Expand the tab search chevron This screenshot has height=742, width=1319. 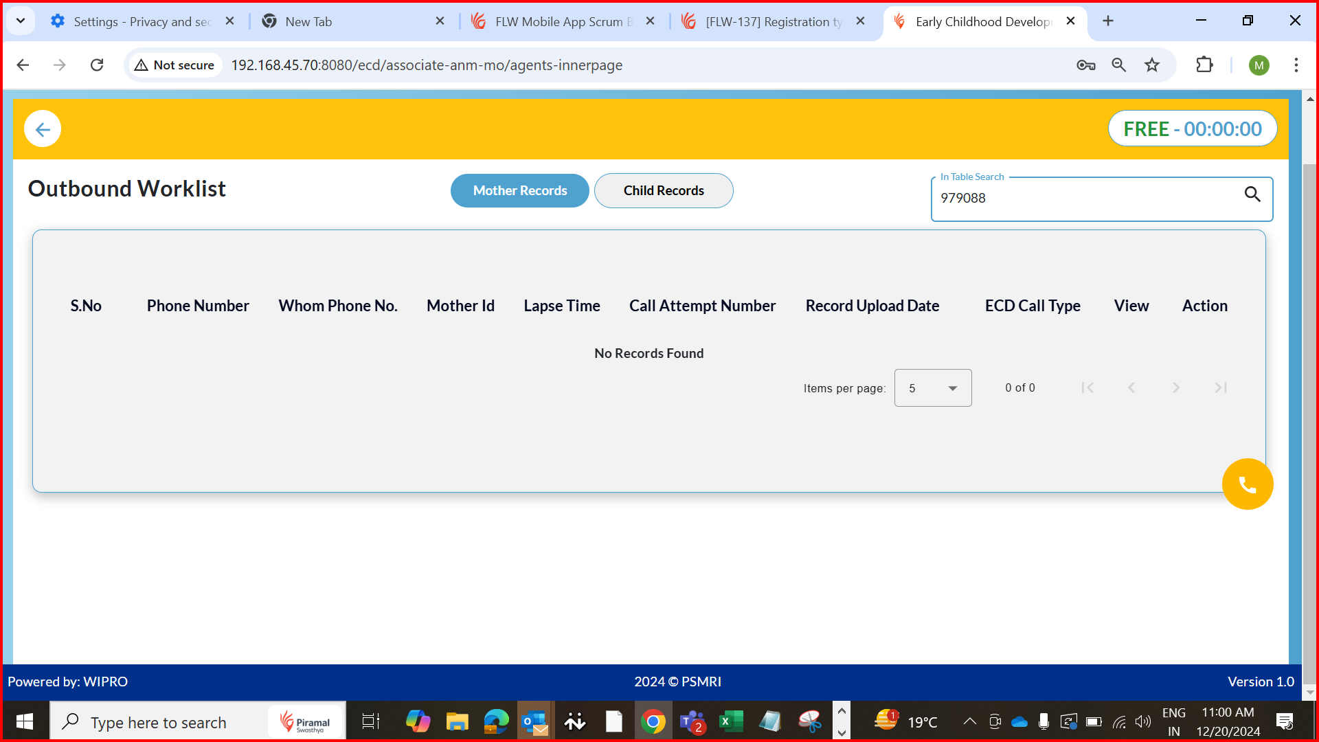[21, 21]
